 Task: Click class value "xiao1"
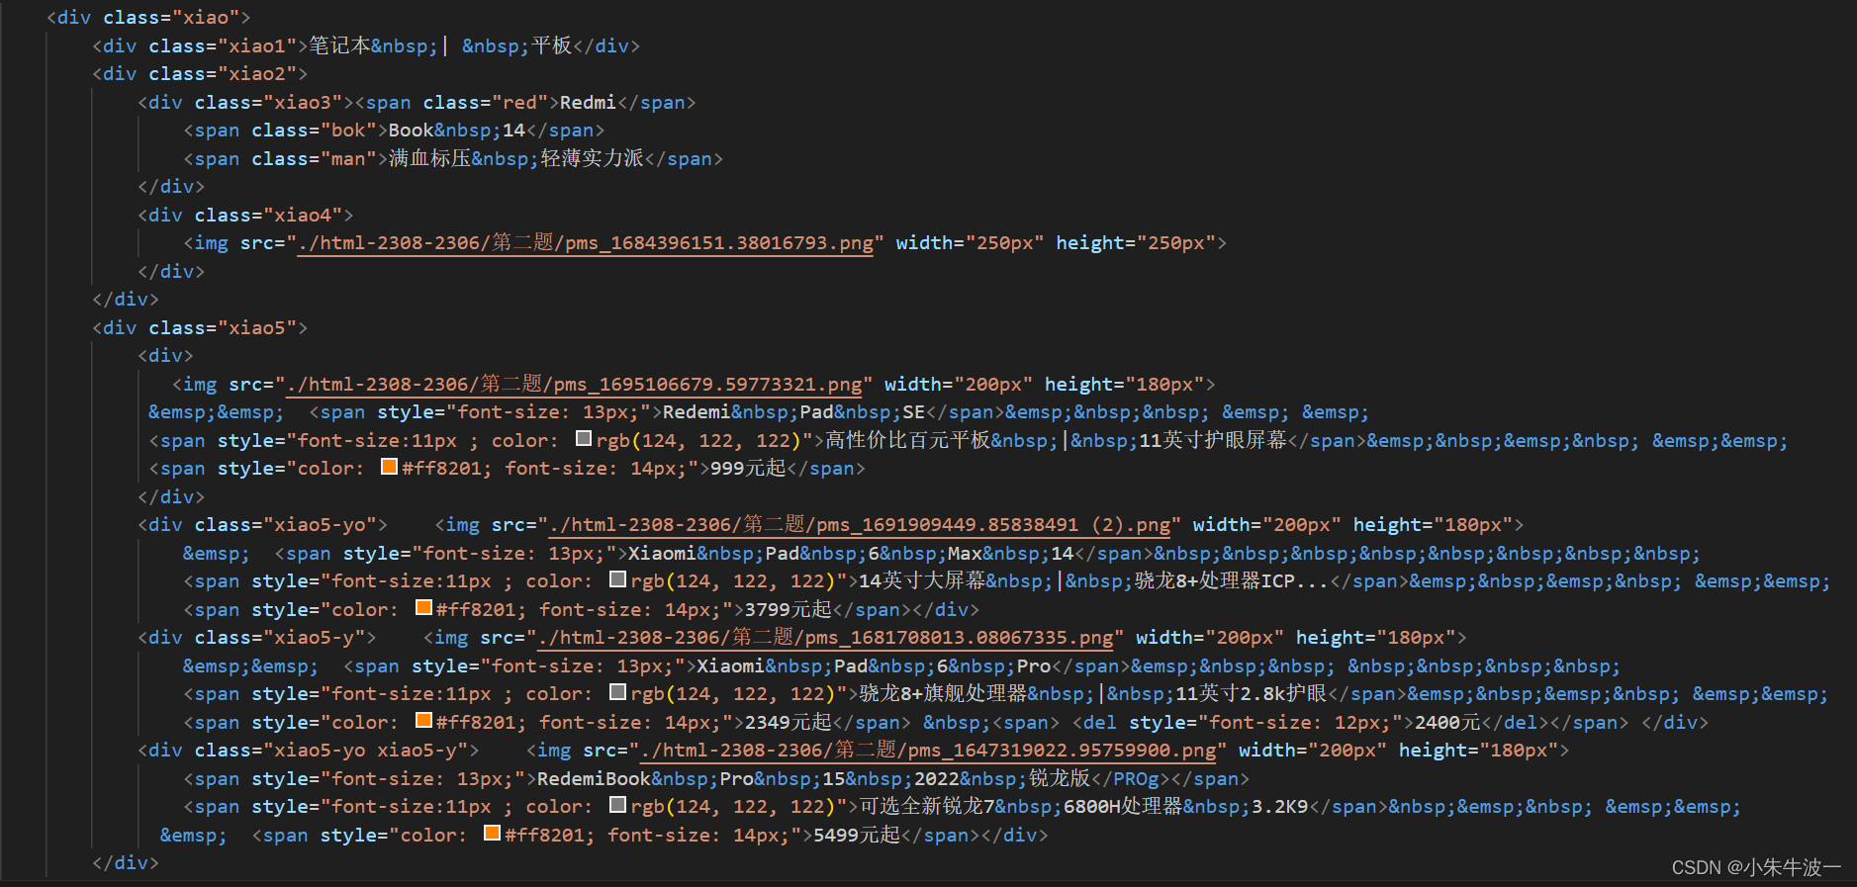(x=257, y=46)
